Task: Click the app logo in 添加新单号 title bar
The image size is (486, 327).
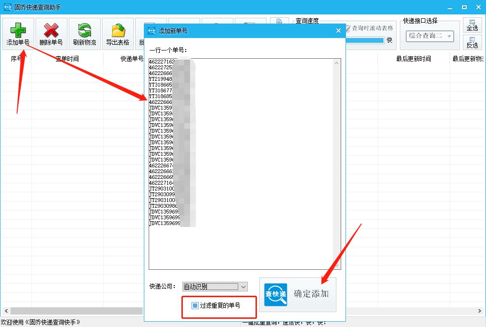Action: pyautogui.click(x=152, y=31)
